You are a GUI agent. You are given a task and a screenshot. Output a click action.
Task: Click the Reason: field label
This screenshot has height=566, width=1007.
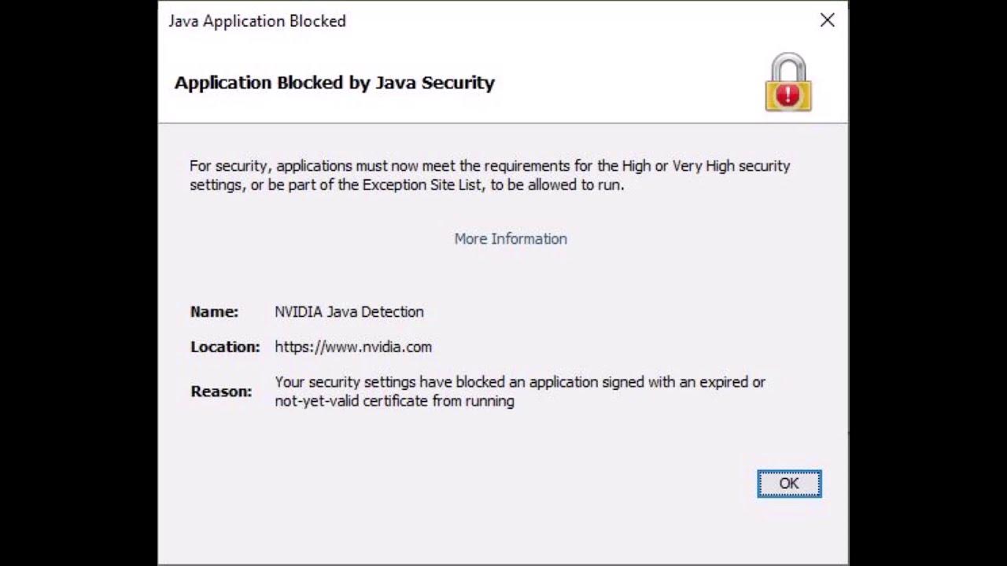(221, 391)
